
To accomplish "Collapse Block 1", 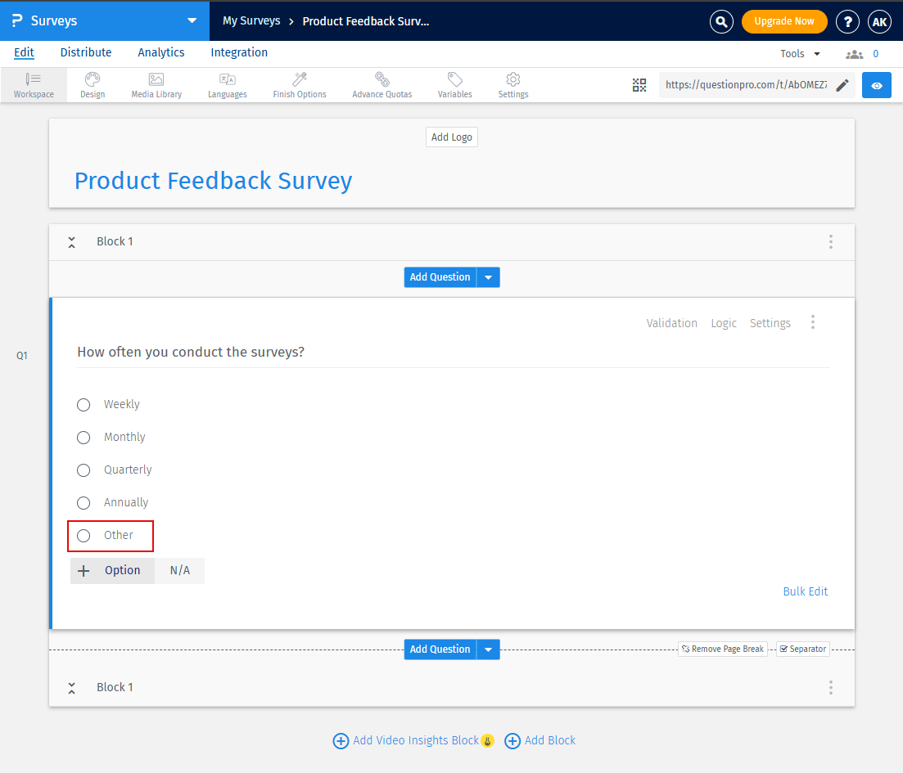I will coord(71,241).
